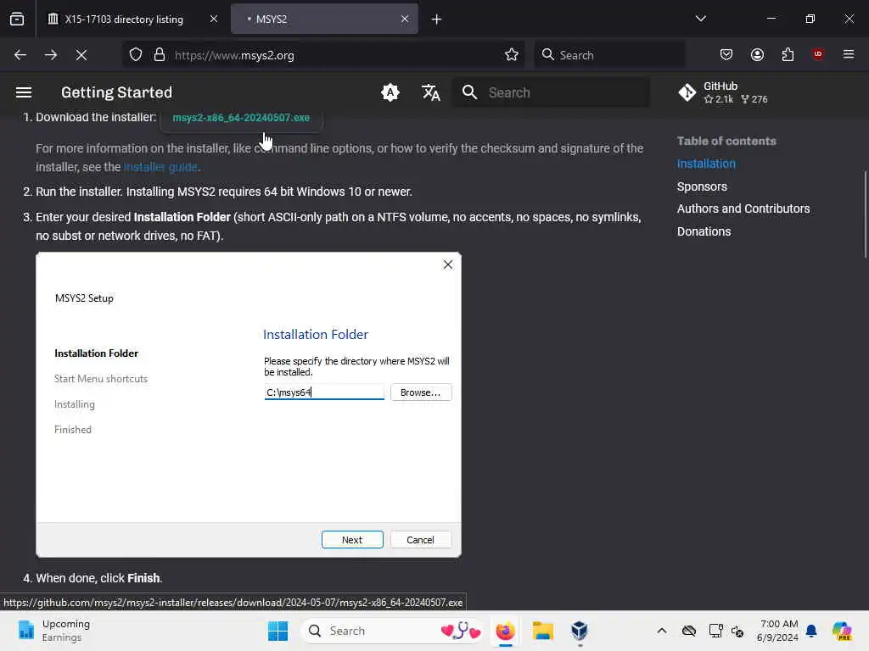
Task: Open browser extensions puzzle icon
Action: 788,54
